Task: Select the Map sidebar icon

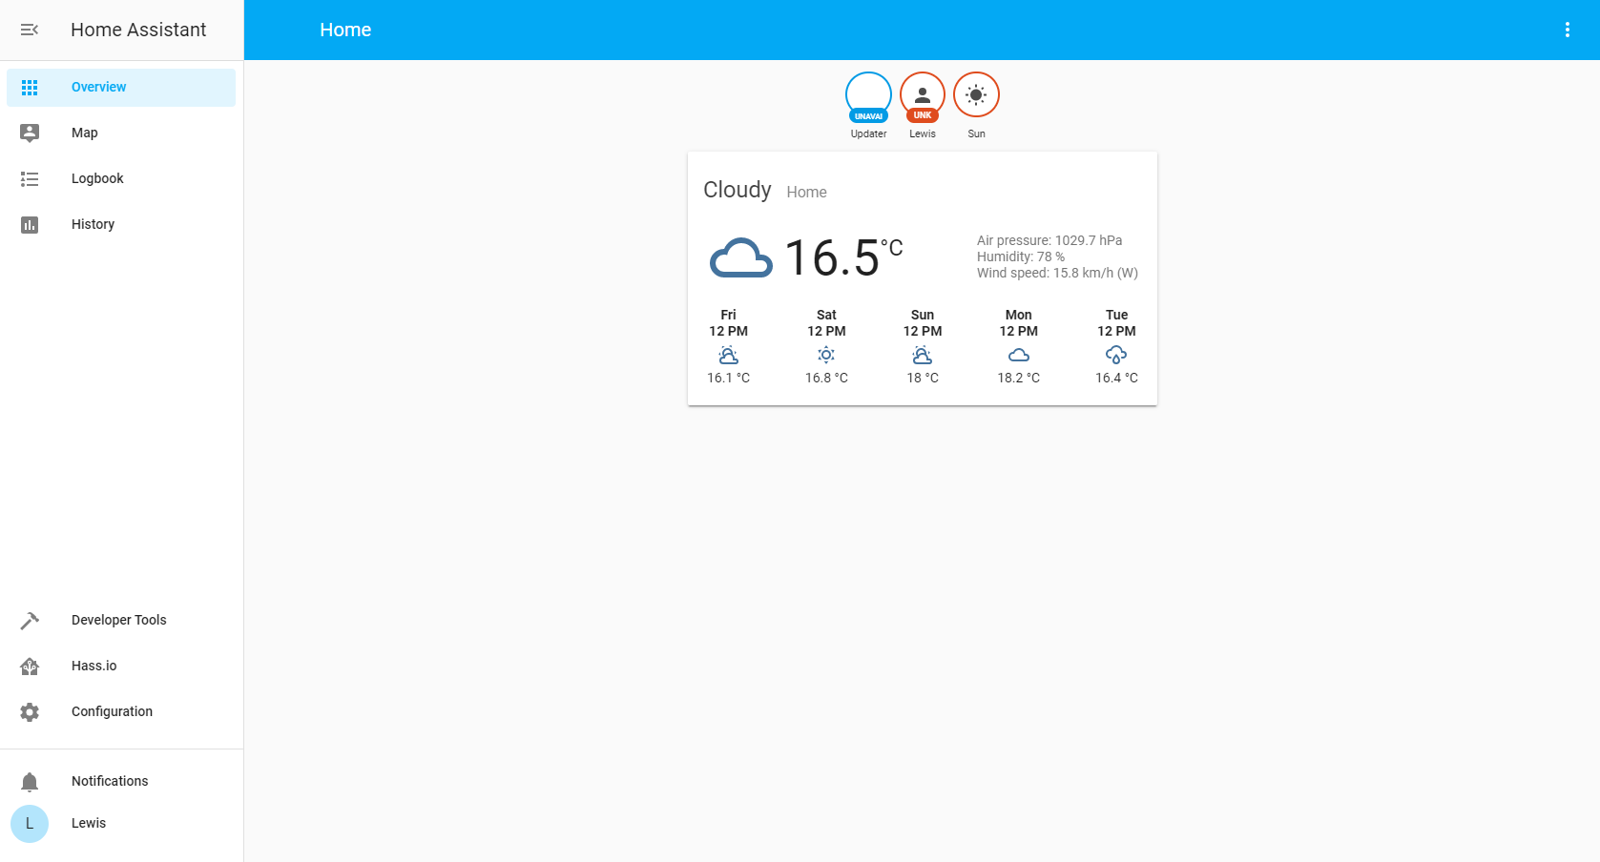Action: coord(30,133)
